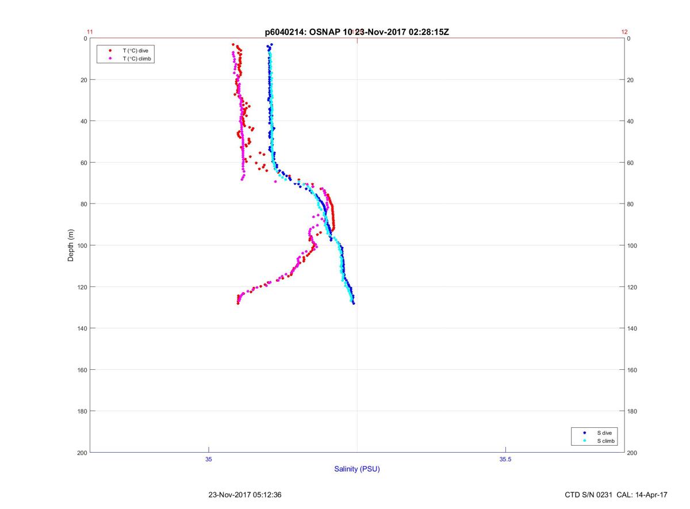Click the 100 tick label on the right depth axis
Screen dimensions: 690x509
632,246
